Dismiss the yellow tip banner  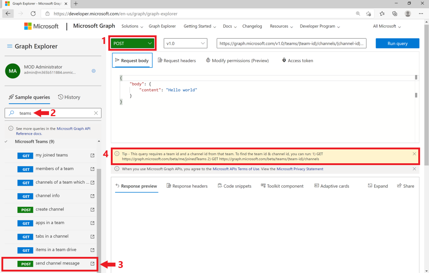(x=414, y=153)
